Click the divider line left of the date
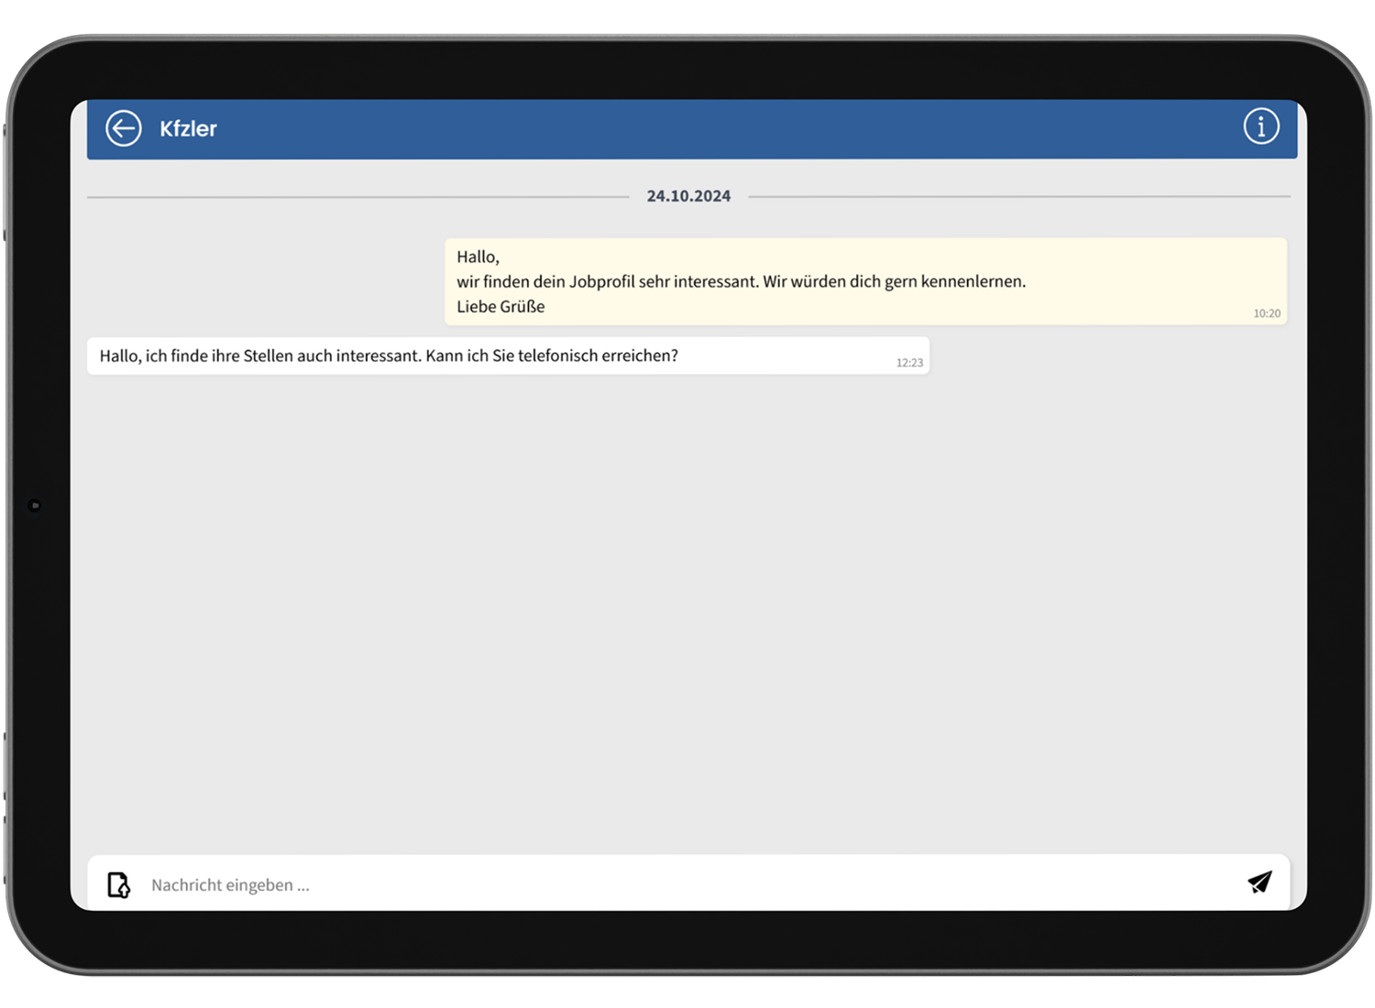 [357, 197]
